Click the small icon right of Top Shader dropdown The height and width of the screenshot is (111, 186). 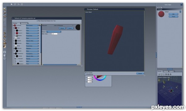click(x=40, y=25)
